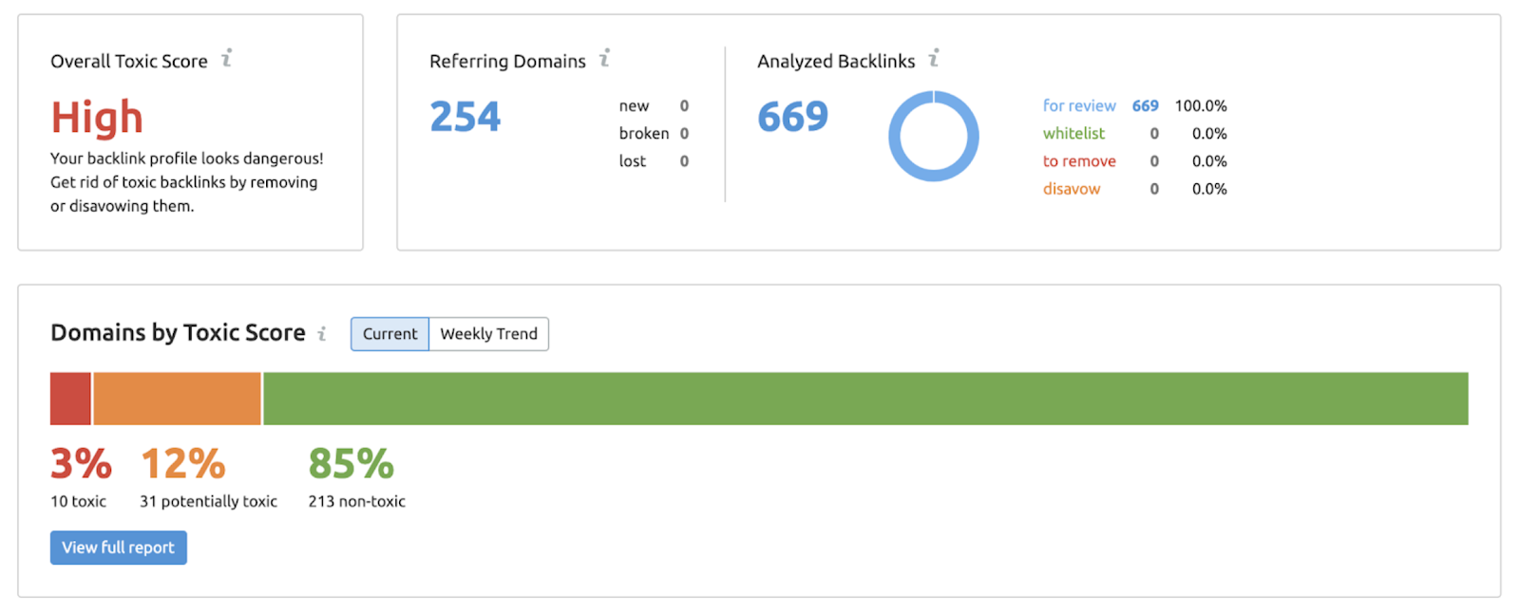
Task: Click info icon beside Analyzed Backlinks
Action: pos(934,59)
